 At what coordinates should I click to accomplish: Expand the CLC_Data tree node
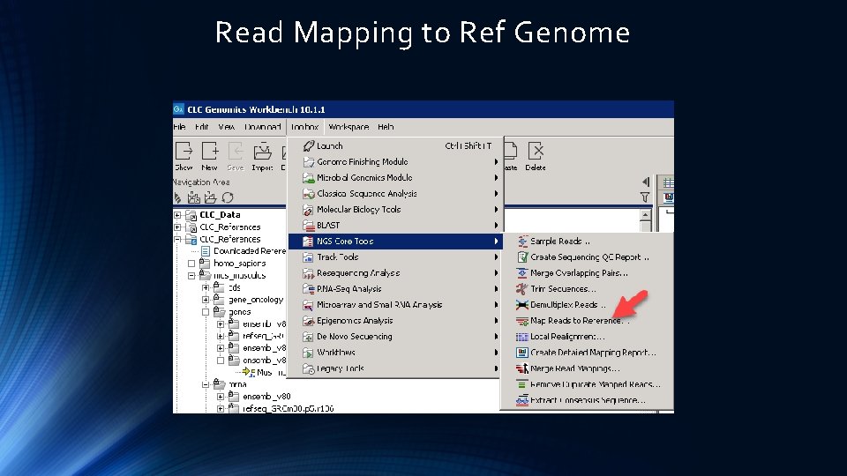pyautogui.click(x=177, y=215)
